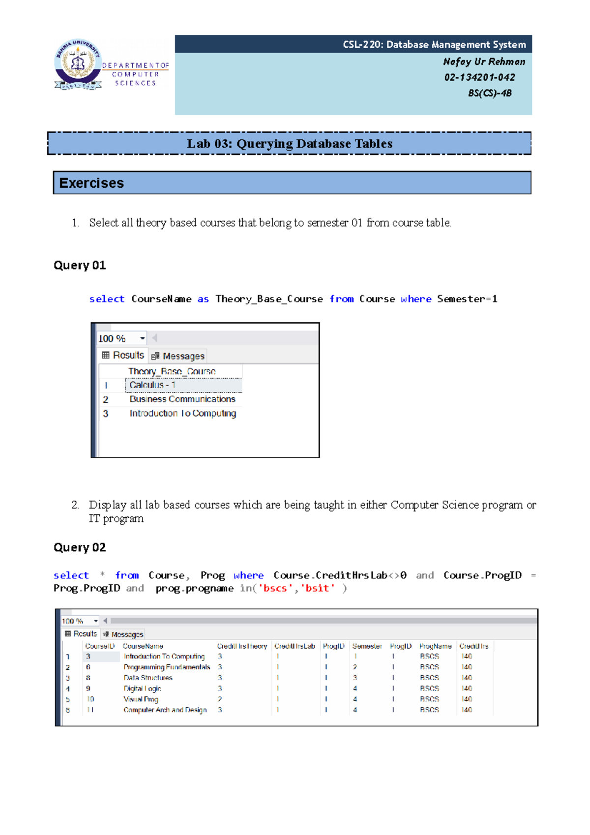
Task: Open the 100 % zoom dropdown in Query 01
Action: click(x=142, y=338)
